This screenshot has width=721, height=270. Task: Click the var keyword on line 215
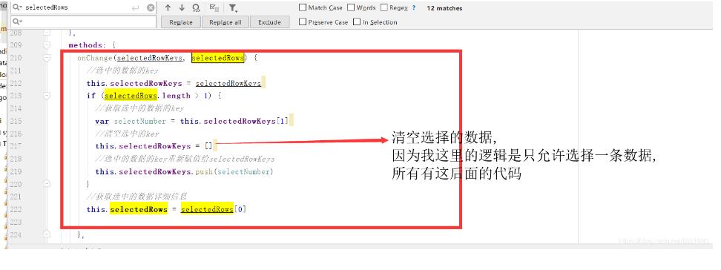tap(102, 121)
